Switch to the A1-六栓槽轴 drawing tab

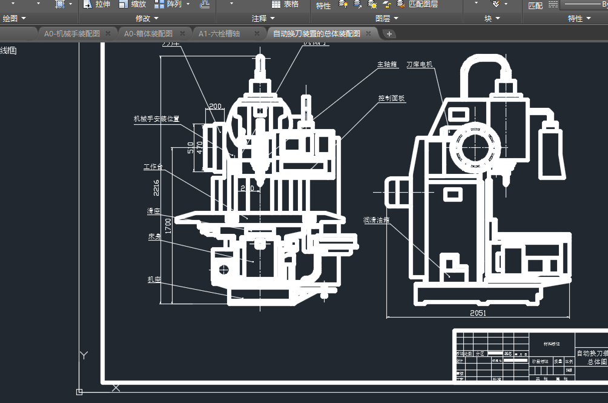(x=219, y=34)
